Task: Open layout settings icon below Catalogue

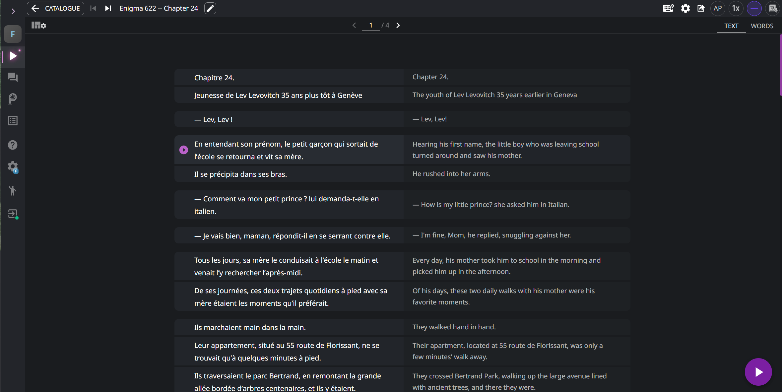Action: 38,25
